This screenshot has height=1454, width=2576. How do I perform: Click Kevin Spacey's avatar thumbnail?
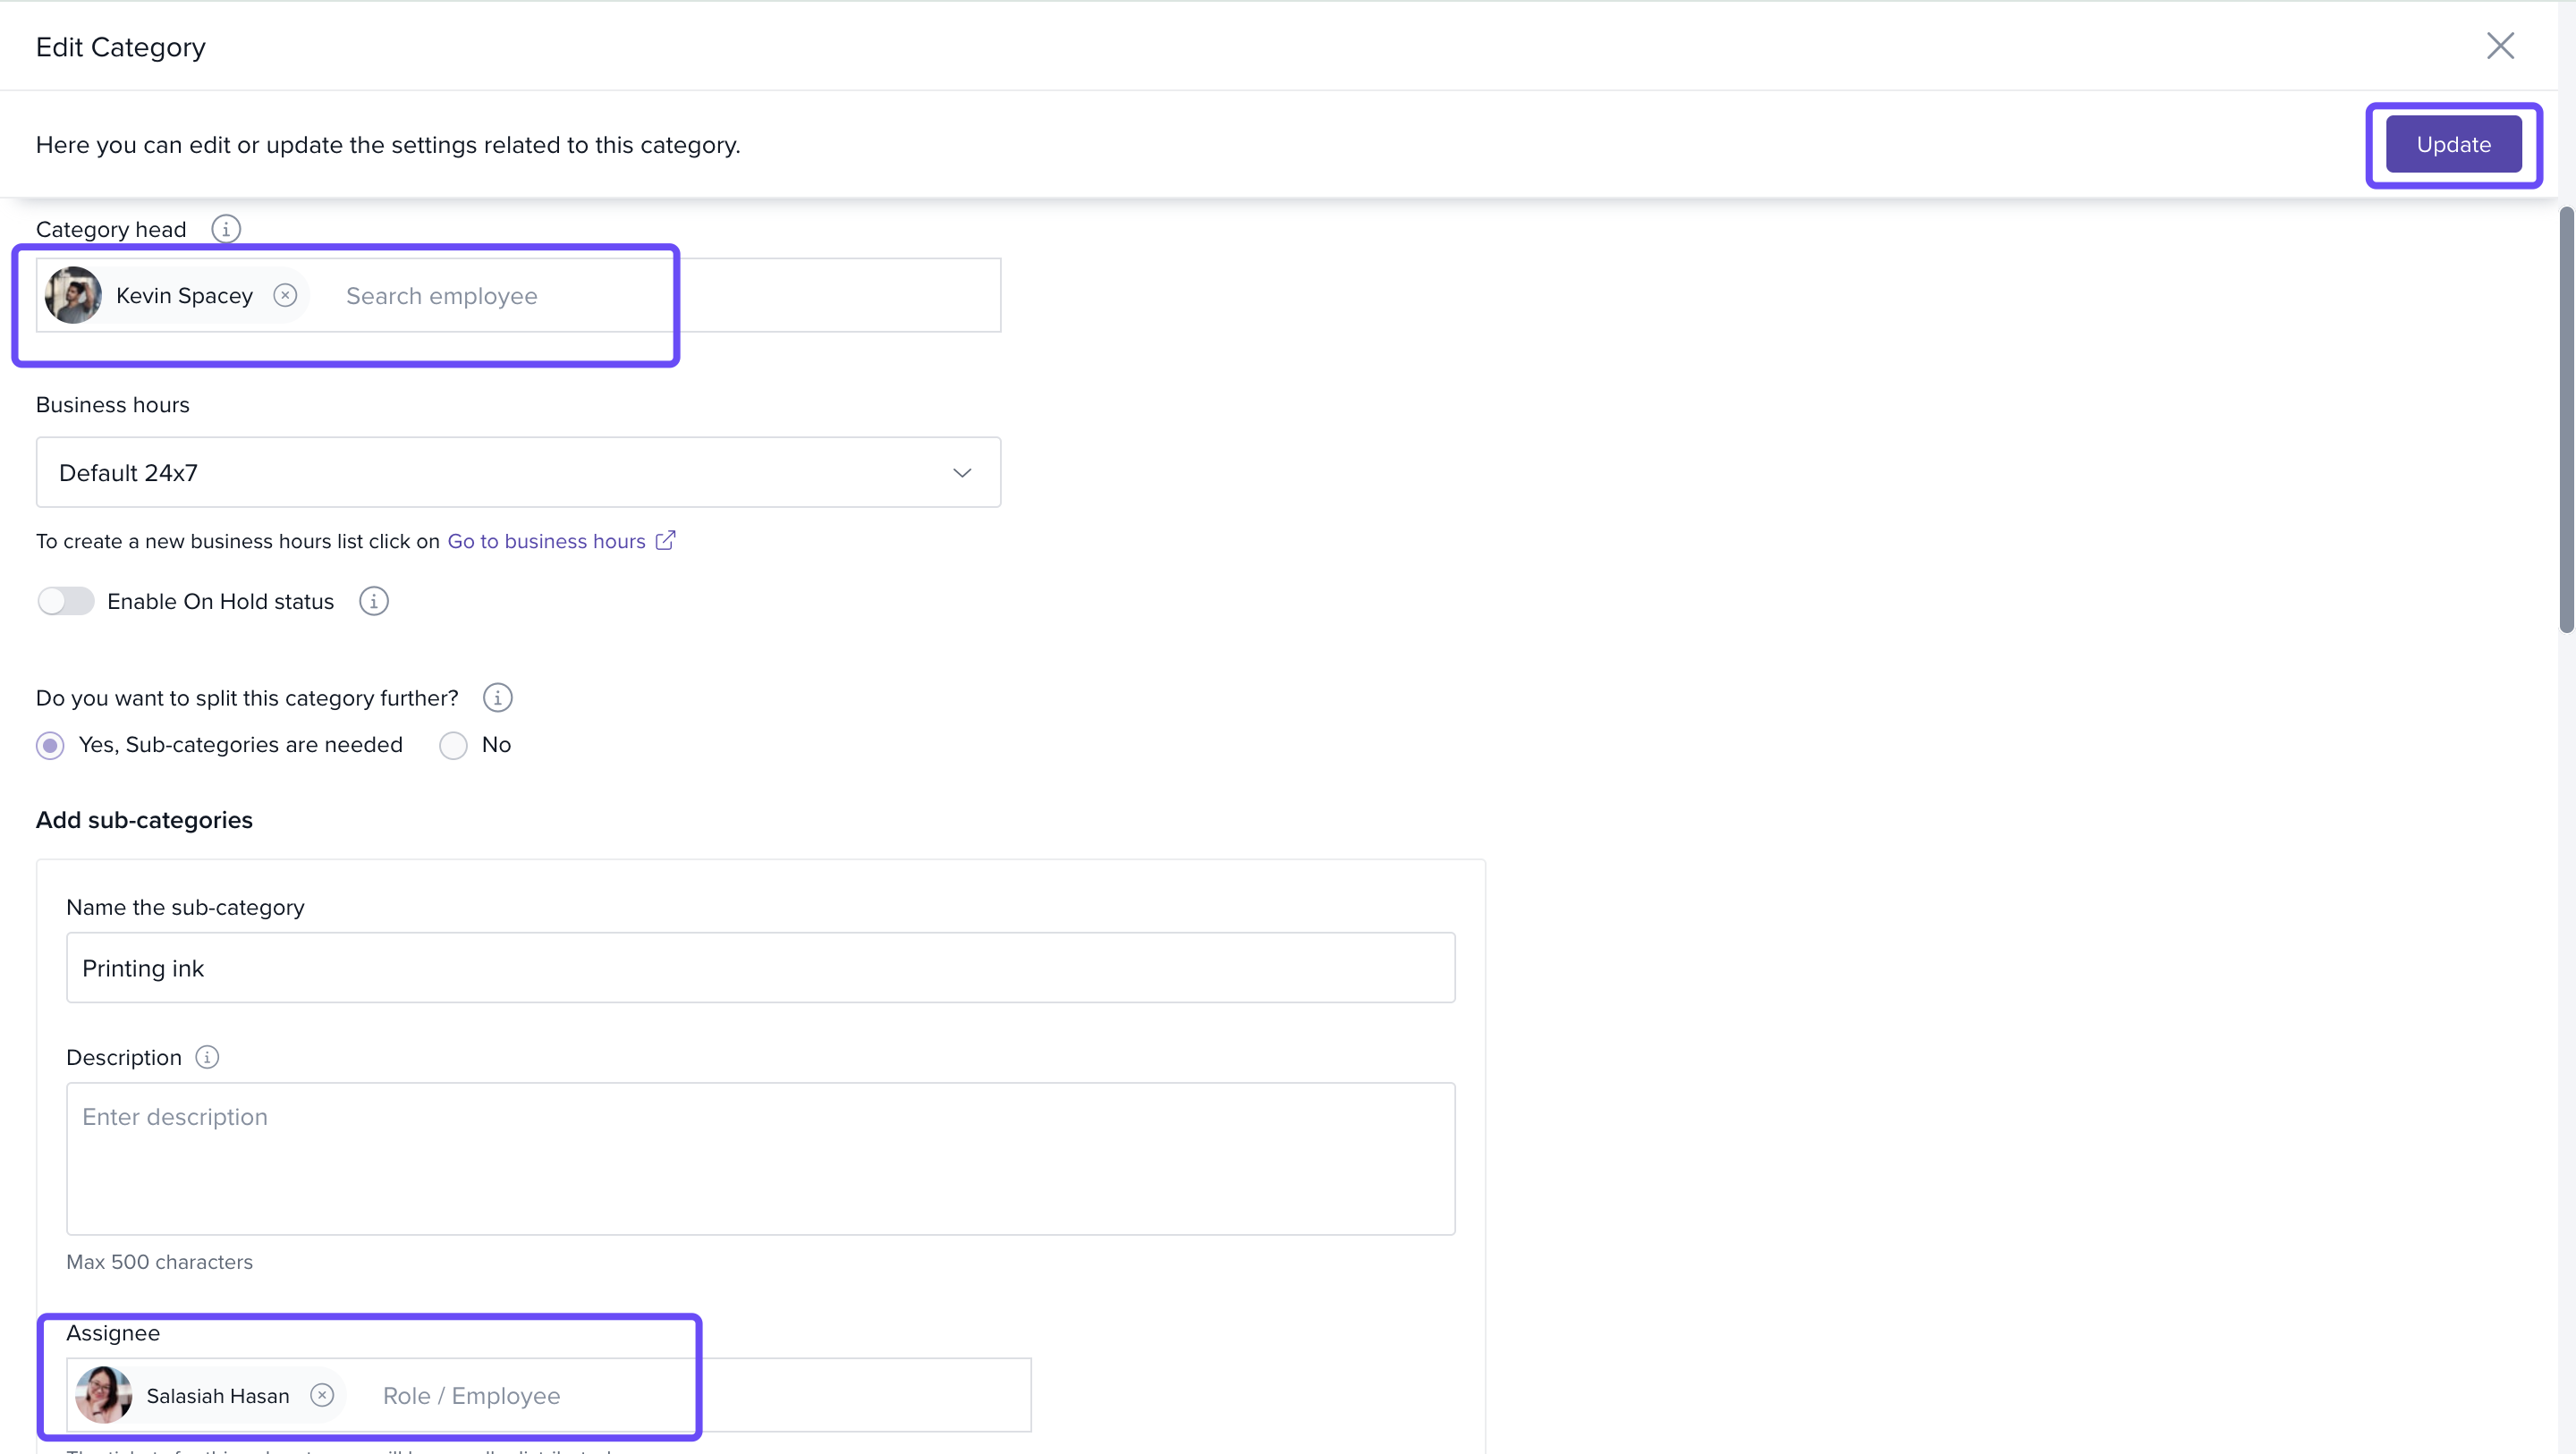73,295
